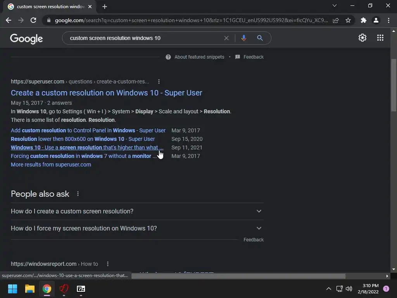Open the Chrome extensions puzzle icon
The width and height of the screenshot is (397, 298).
(x=364, y=20)
